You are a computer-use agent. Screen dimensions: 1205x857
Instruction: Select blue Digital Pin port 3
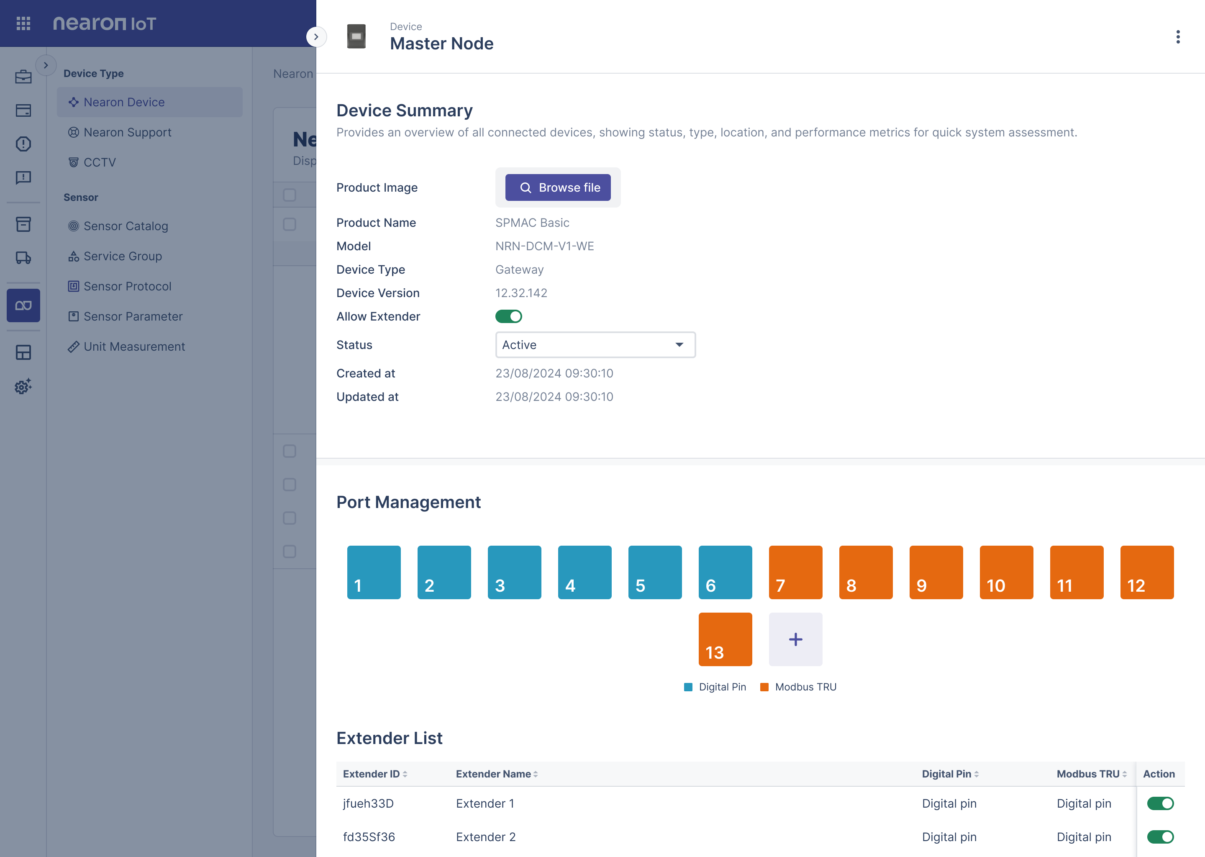click(x=514, y=572)
